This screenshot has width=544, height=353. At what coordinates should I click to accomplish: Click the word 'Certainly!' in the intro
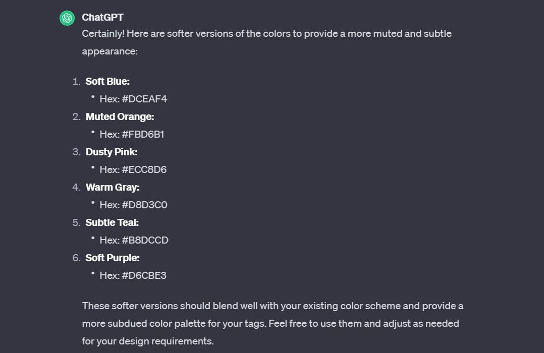point(103,34)
